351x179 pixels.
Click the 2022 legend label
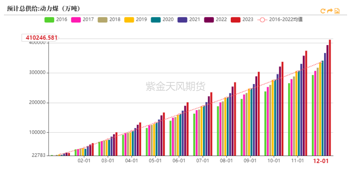pos(221,20)
